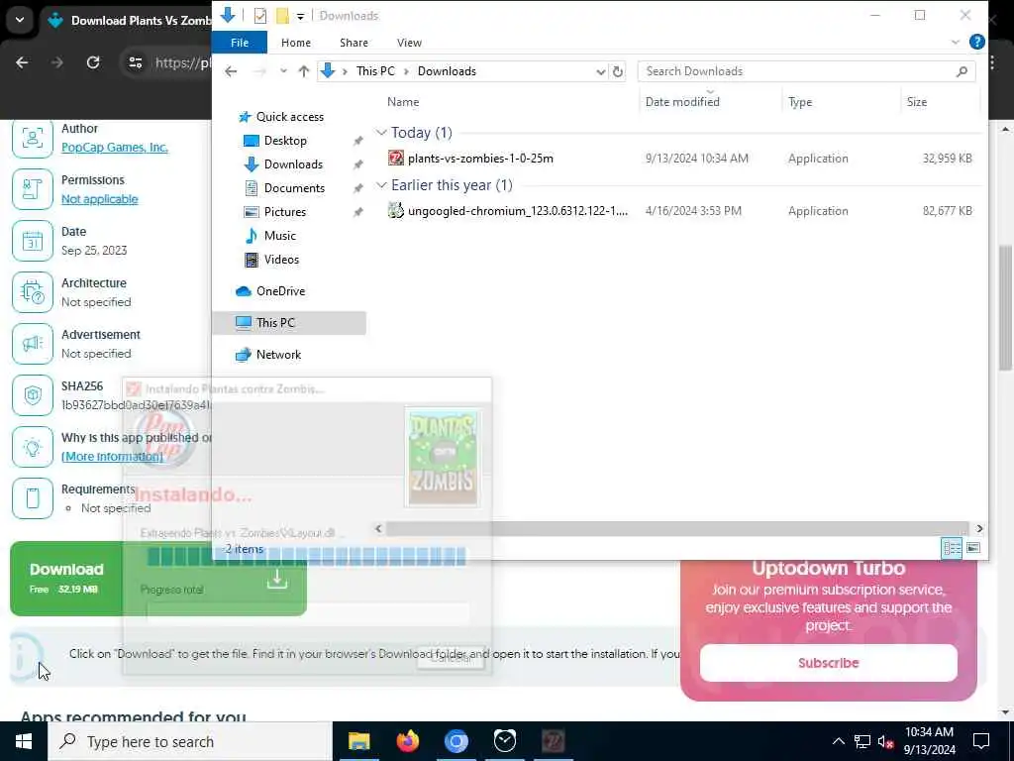Click the installer progress bar
1014x761 pixels.
click(306, 556)
